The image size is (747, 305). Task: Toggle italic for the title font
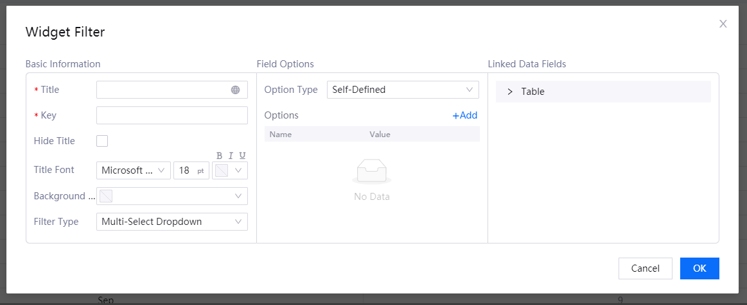click(x=231, y=156)
